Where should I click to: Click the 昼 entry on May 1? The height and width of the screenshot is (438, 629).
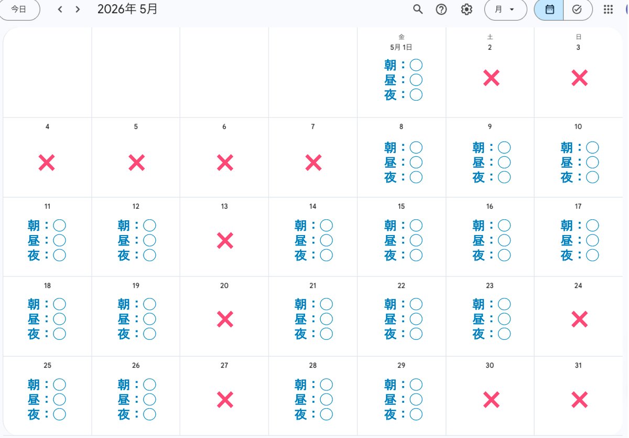(x=403, y=80)
